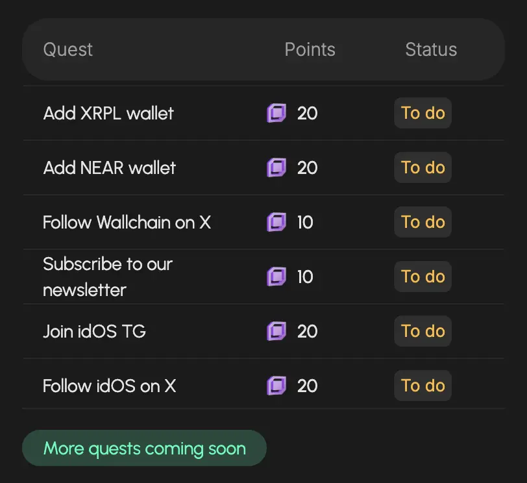527x483 pixels.
Task: Click the Points column header
Action: pyautogui.click(x=310, y=50)
